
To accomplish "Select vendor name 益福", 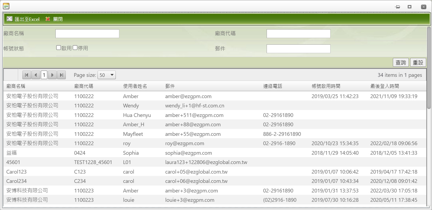I will 11,153.
